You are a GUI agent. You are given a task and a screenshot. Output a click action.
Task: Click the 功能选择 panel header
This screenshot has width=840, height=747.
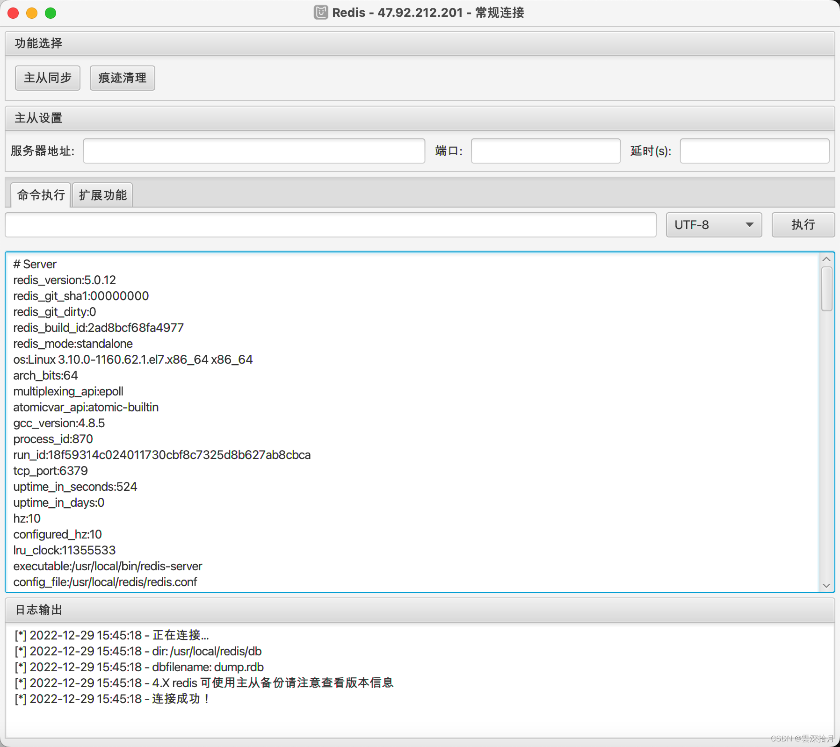[x=420, y=43]
